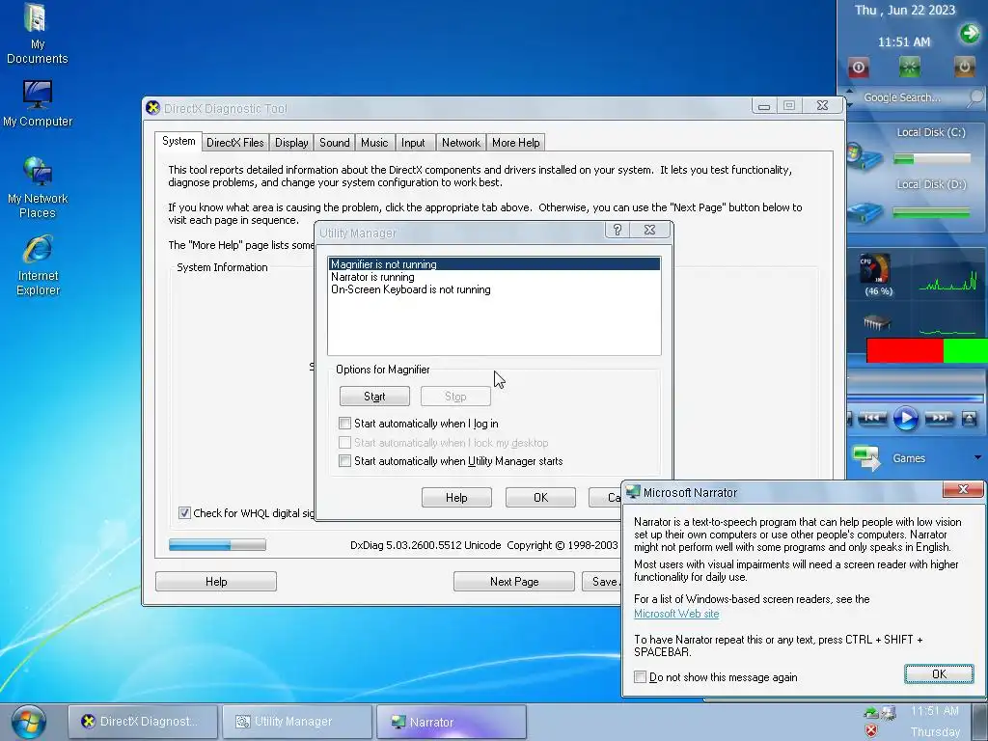Click previous track in sidebar media player
The image size is (988, 741).
pos(872,418)
